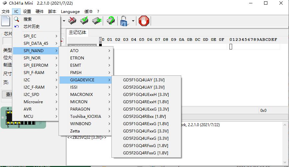Screen dimensions: 289x167
Task: Click the blue padlock unprotect icon
Action: click(124, 21)
